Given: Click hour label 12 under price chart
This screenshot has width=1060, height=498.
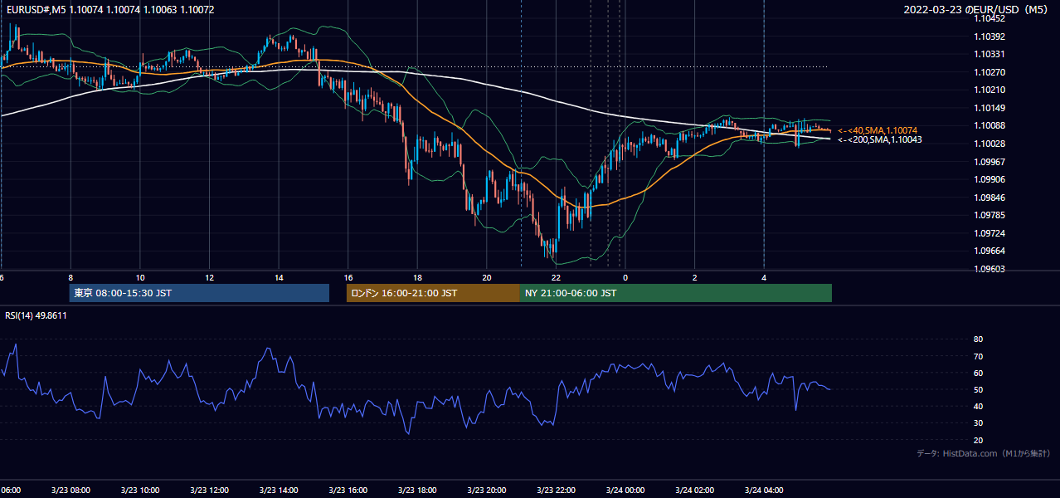Looking at the screenshot, I should tap(209, 278).
